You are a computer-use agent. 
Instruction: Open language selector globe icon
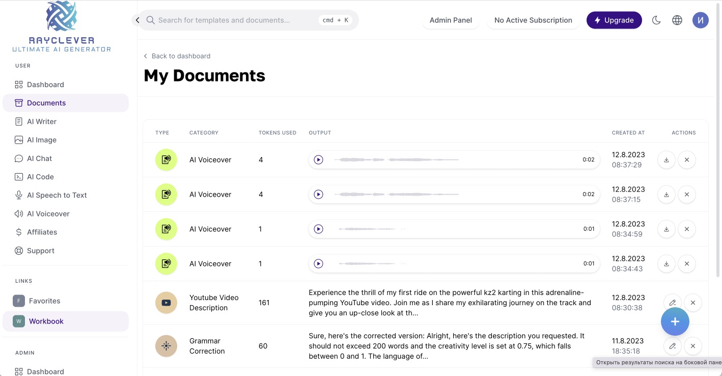click(x=677, y=20)
